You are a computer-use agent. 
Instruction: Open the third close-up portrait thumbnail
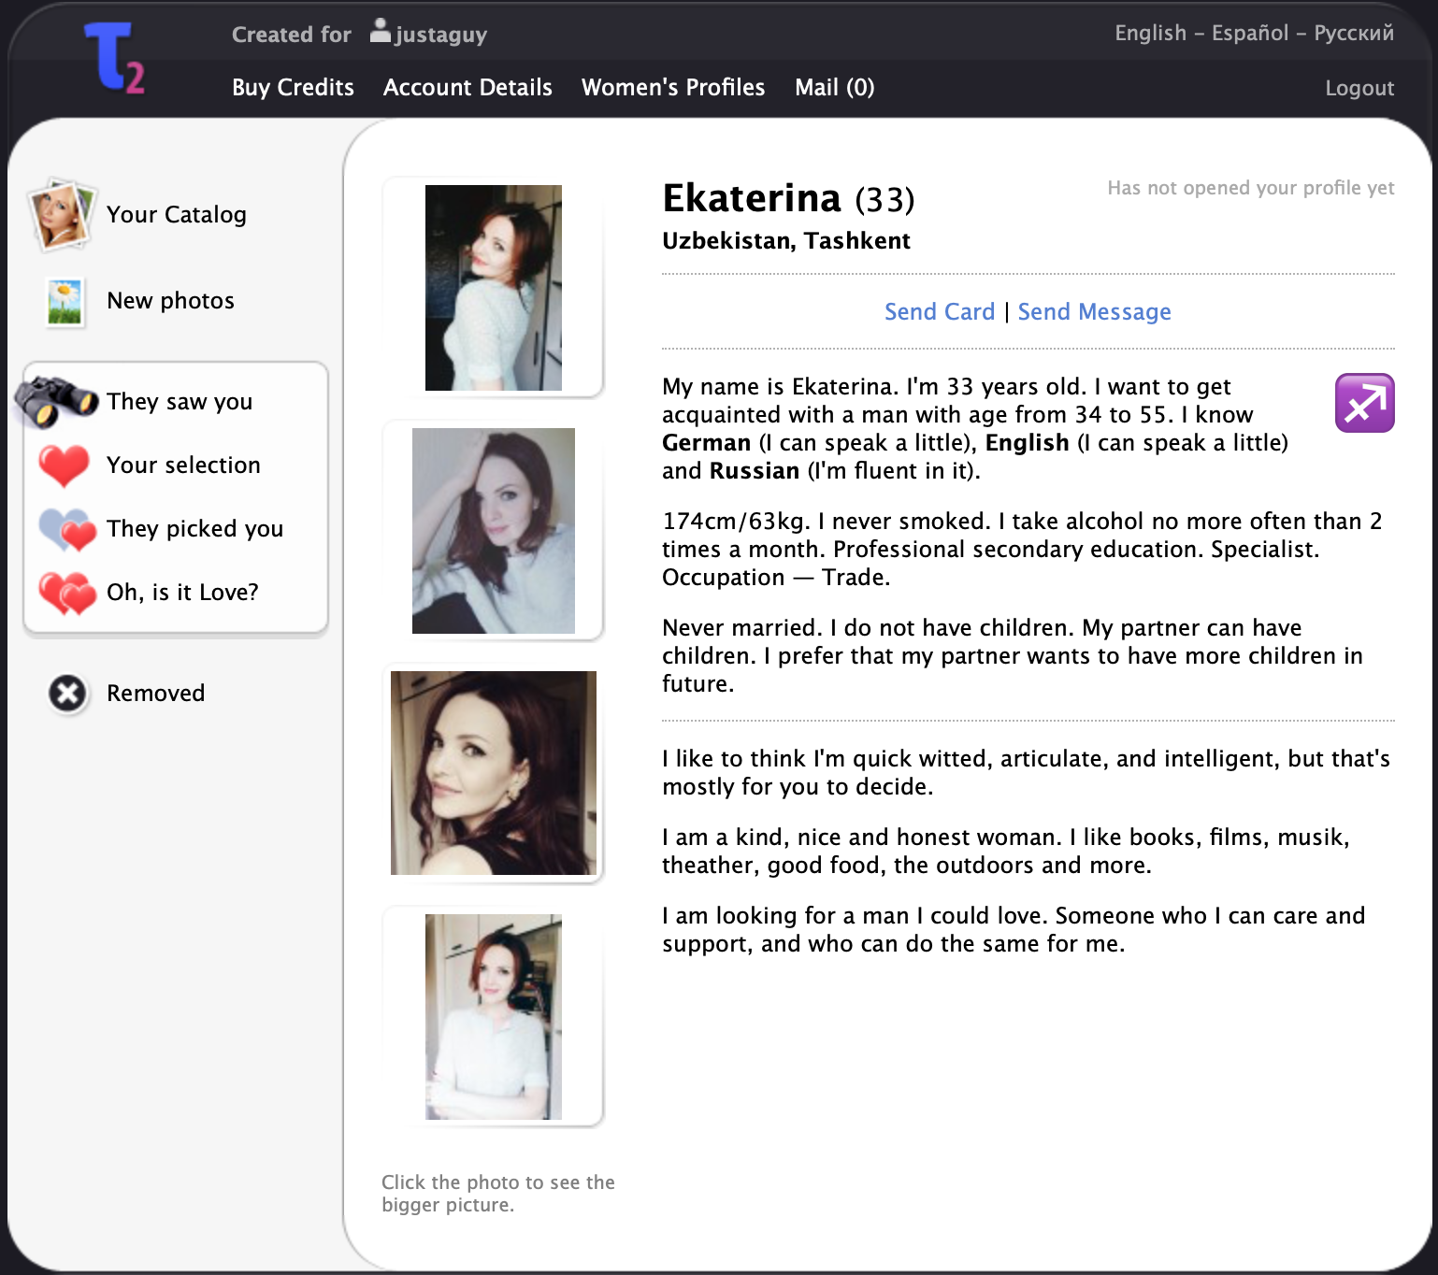[493, 773]
